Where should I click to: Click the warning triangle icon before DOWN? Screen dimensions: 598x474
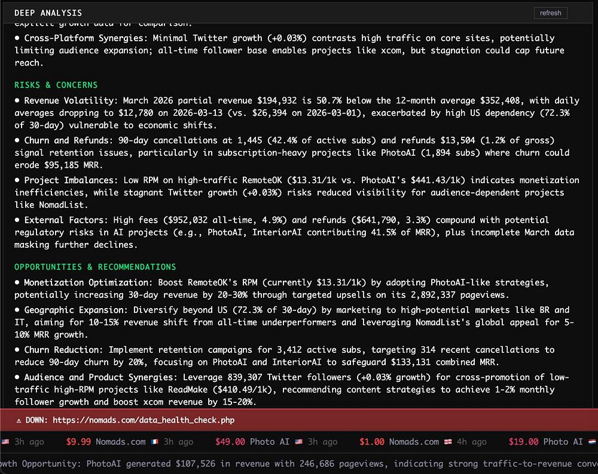click(x=19, y=420)
